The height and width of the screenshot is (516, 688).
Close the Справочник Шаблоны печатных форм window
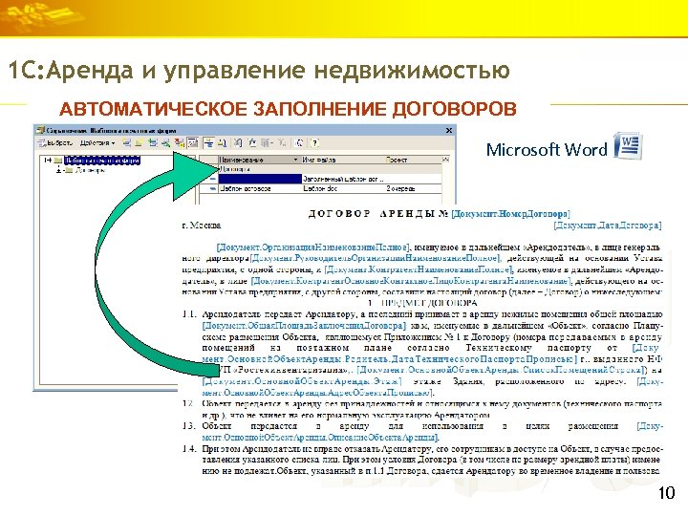[449, 130]
